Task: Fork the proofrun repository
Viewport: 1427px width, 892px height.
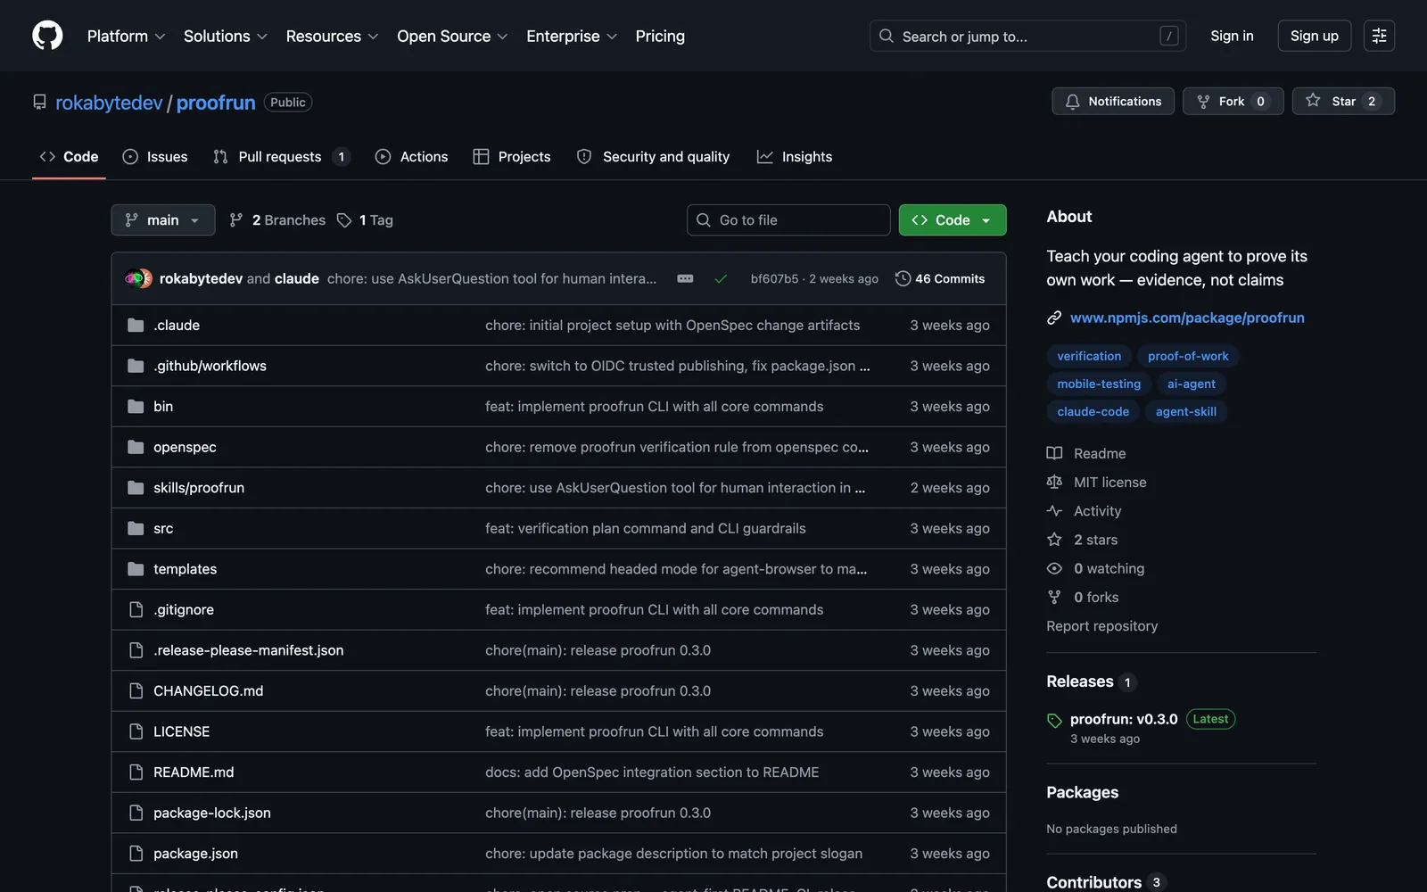Action: click(1233, 102)
